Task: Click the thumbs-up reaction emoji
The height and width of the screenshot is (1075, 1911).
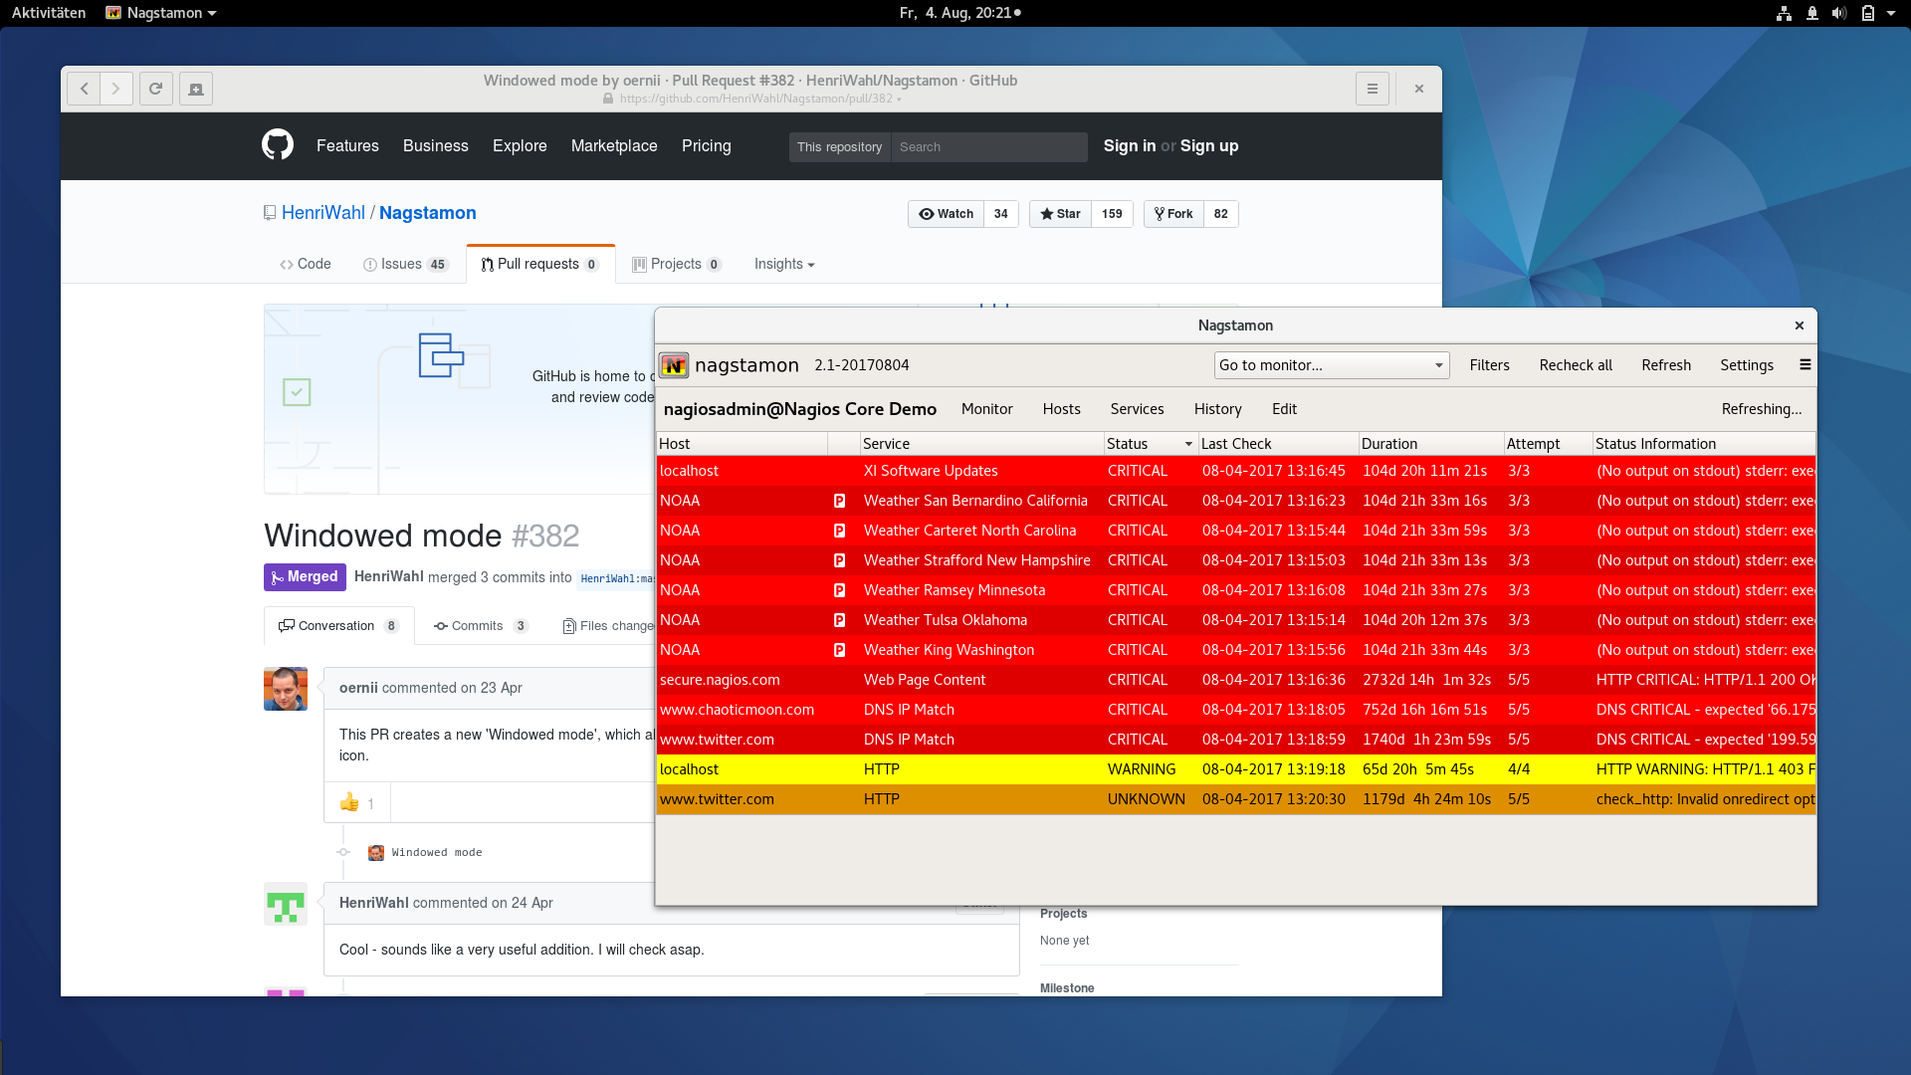Action: 349,803
